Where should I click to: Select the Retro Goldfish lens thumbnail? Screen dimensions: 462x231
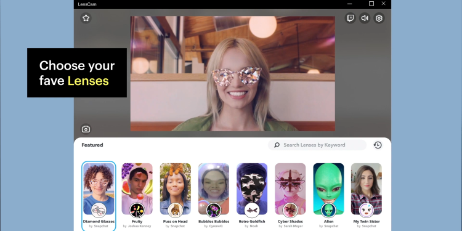252,189
